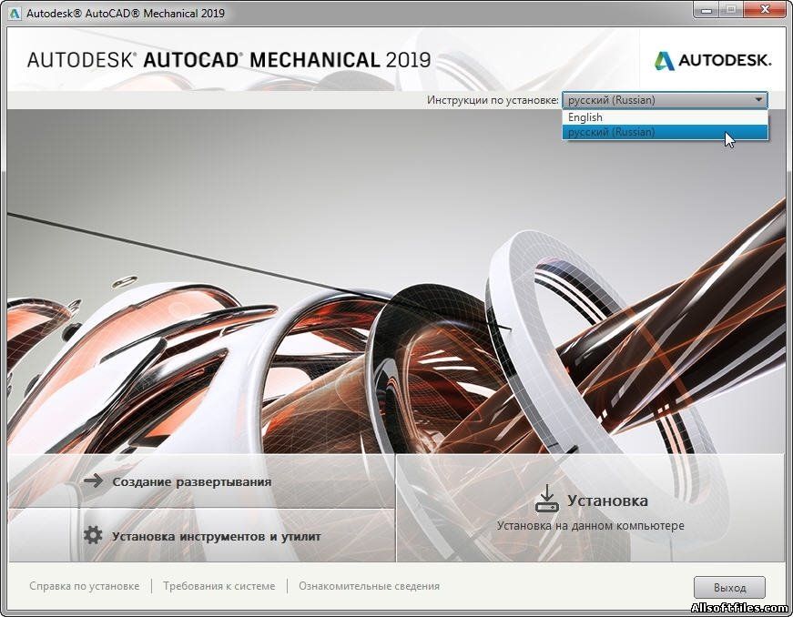Click the русский (Russian) language combo box field
793x617 pixels.
(656, 100)
